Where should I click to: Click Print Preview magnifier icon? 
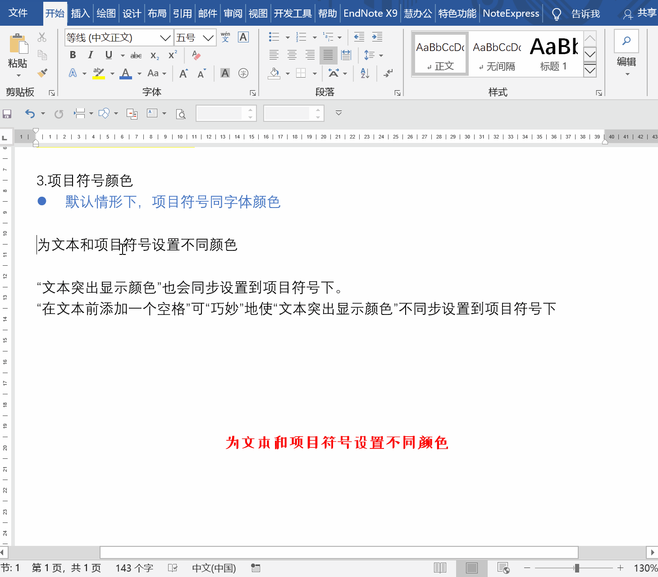(181, 114)
